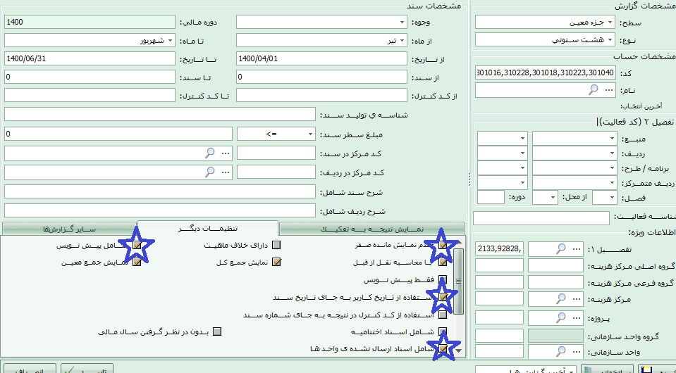Click the انصراف cancel button
676x373 pixels.
click(30, 369)
